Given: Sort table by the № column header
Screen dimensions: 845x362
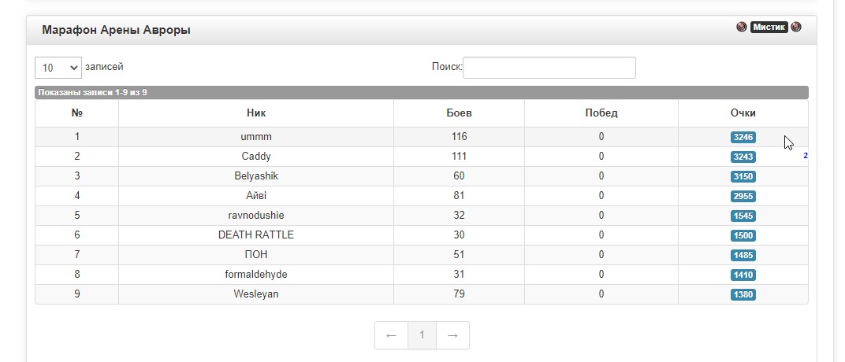Looking at the screenshot, I should 77,113.
